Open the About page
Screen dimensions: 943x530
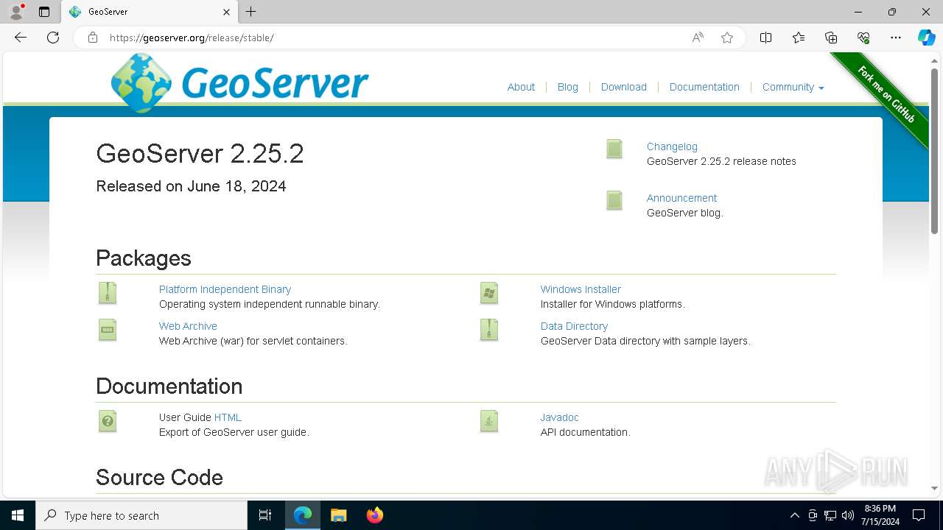(521, 87)
